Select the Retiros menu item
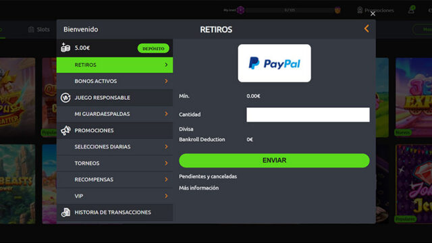The height and width of the screenshot is (243, 432). tap(115, 65)
